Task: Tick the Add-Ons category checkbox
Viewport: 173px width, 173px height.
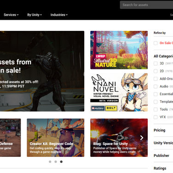Action: pyautogui.click(x=156, y=79)
